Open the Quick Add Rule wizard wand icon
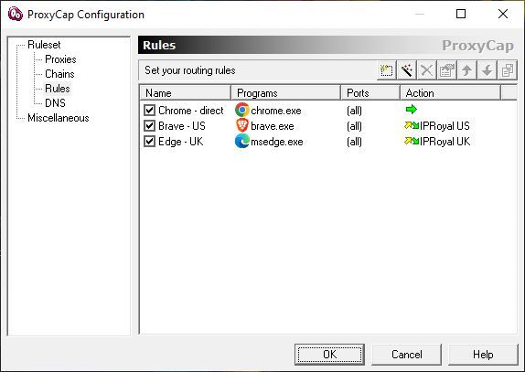The image size is (525, 372). (x=406, y=70)
